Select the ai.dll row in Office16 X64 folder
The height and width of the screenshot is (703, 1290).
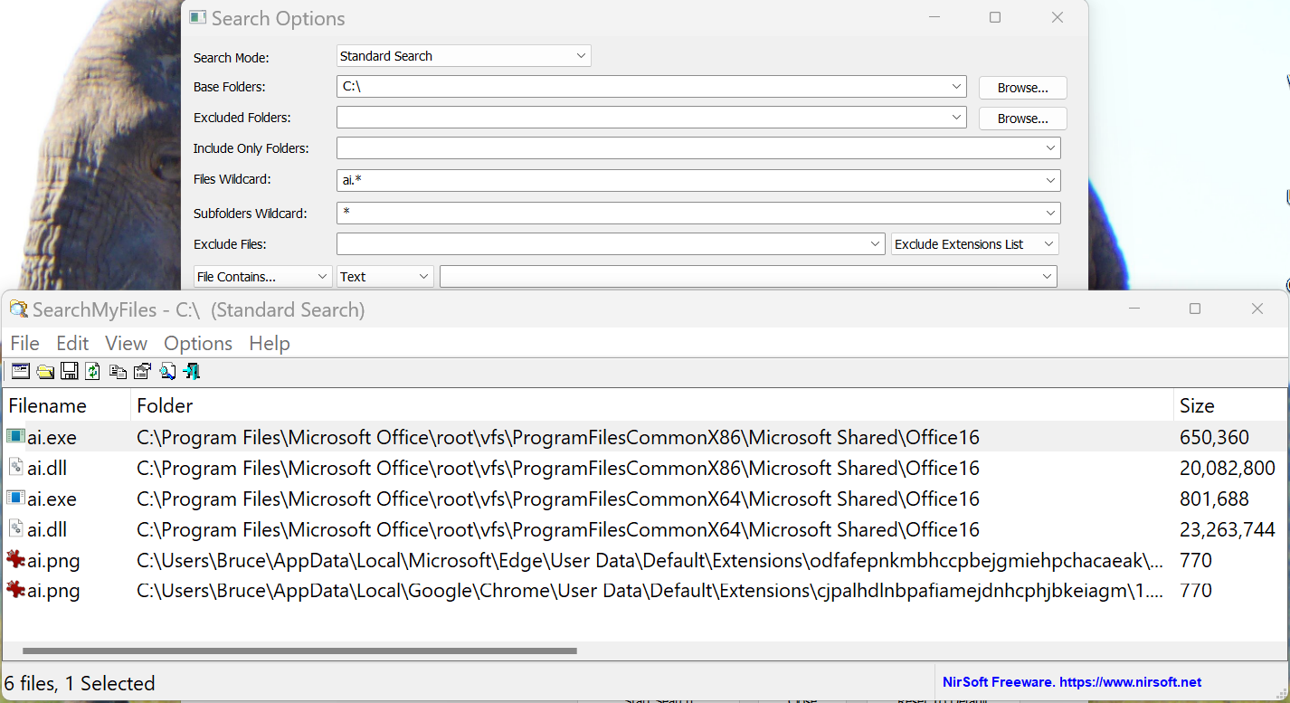362,529
